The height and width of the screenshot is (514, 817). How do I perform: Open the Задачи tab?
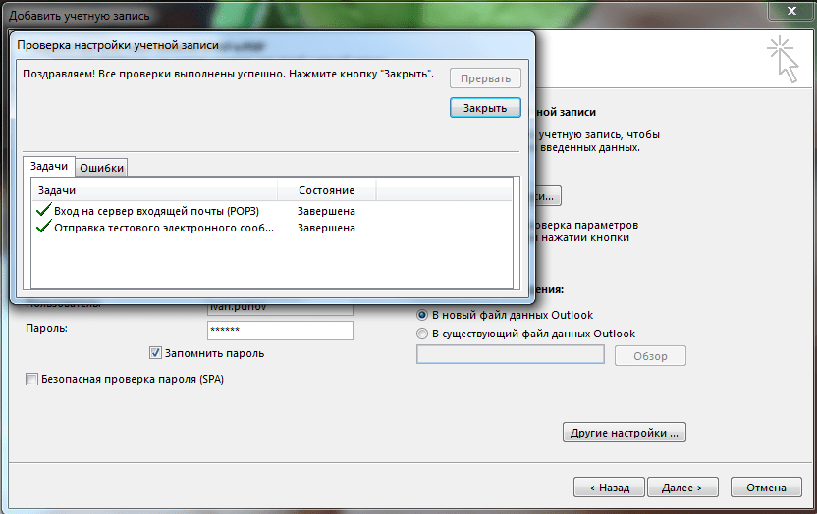49,166
